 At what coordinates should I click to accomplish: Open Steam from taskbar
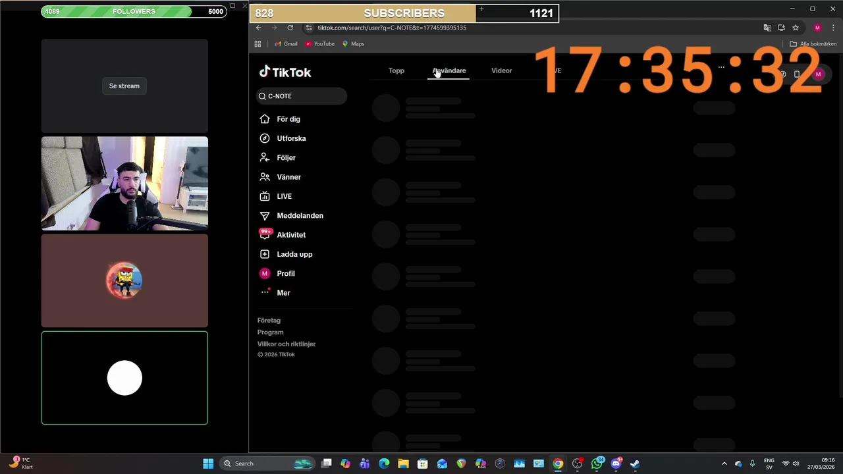coord(635,463)
